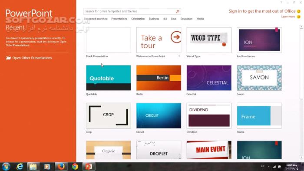This screenshot has width=304, height=171.
Task: Search suggested term Orientation
Action: pyautogui.click(x=138, y=19)
